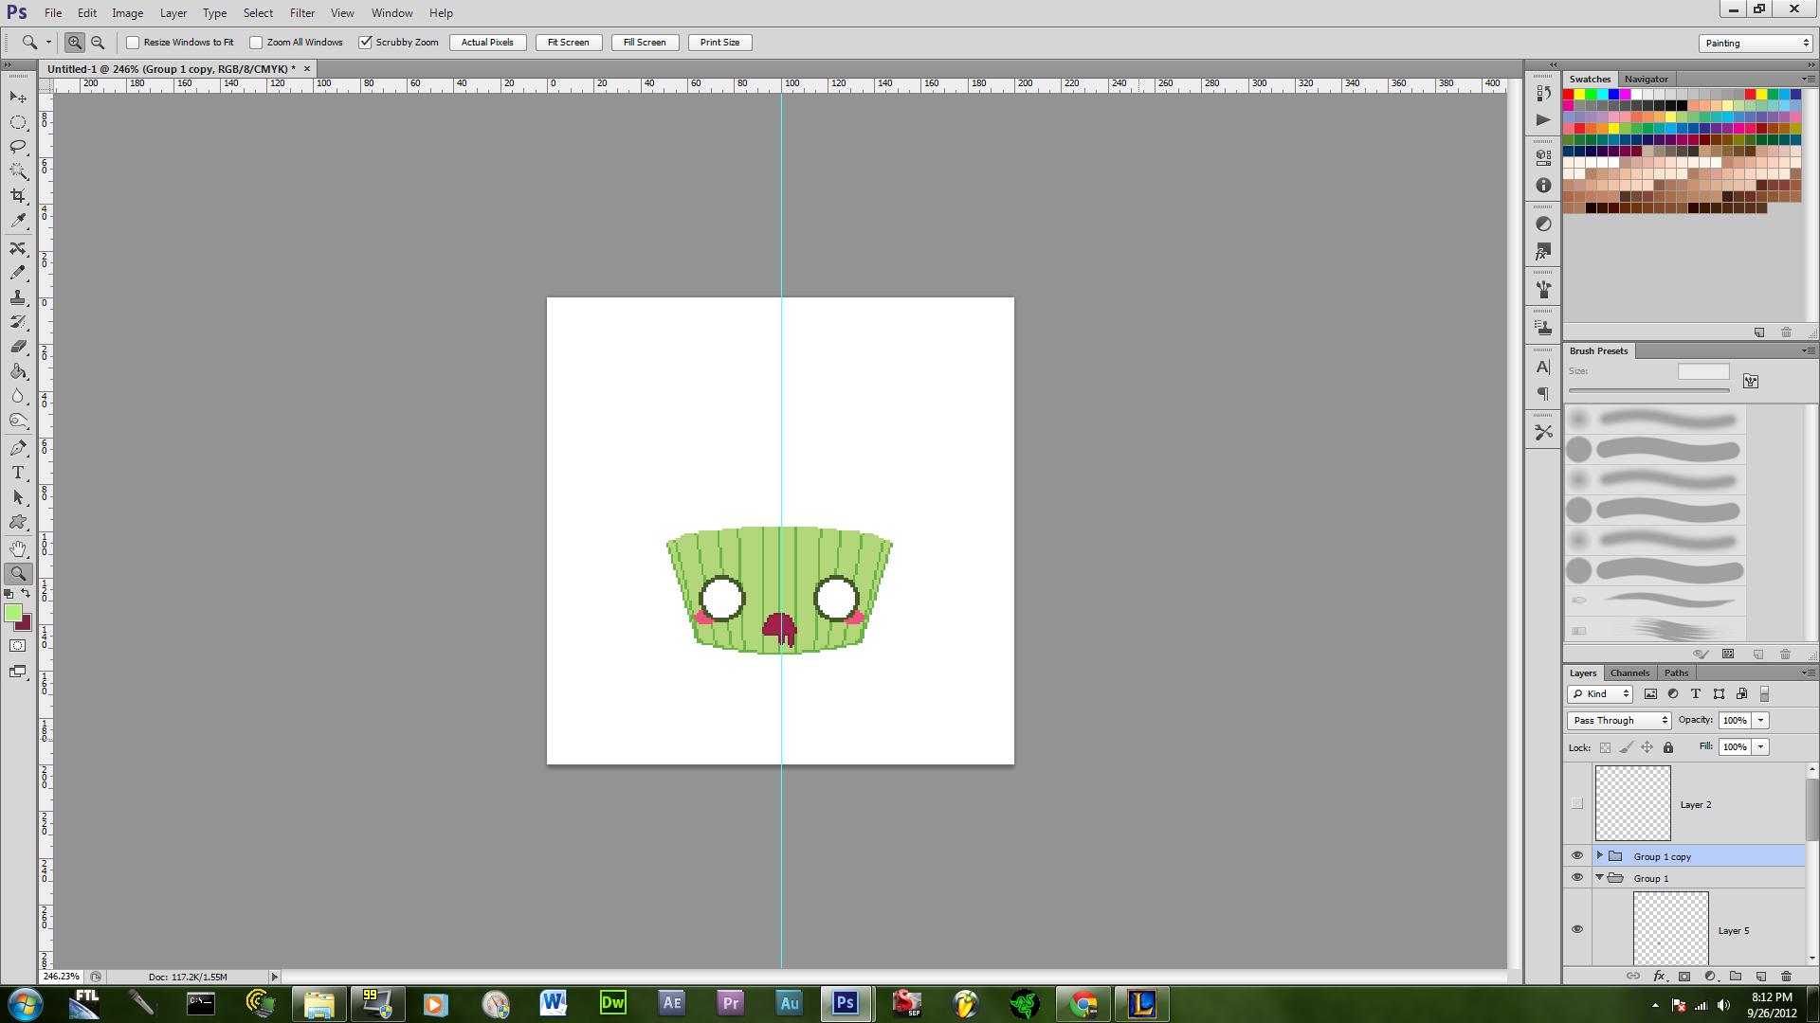
Task: Select the Paint Bucket tool
Action: tap(18, 371)
